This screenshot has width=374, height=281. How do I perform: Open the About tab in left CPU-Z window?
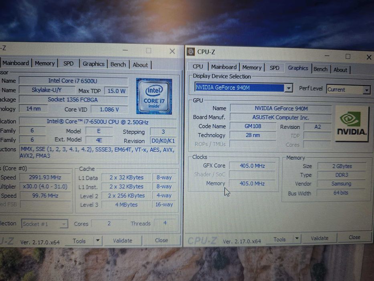140,65
